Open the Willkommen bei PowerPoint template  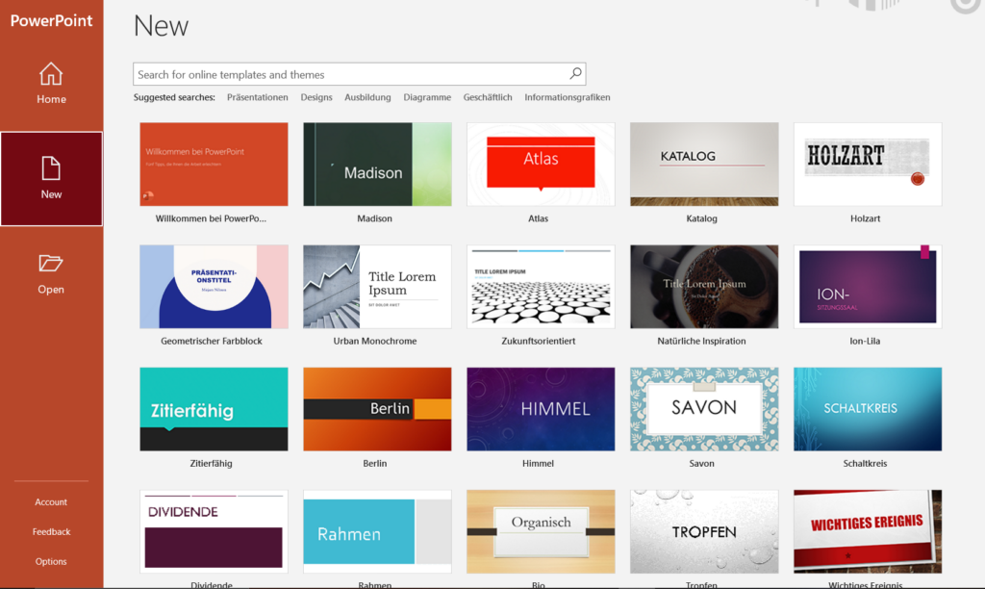coord(214,165)
